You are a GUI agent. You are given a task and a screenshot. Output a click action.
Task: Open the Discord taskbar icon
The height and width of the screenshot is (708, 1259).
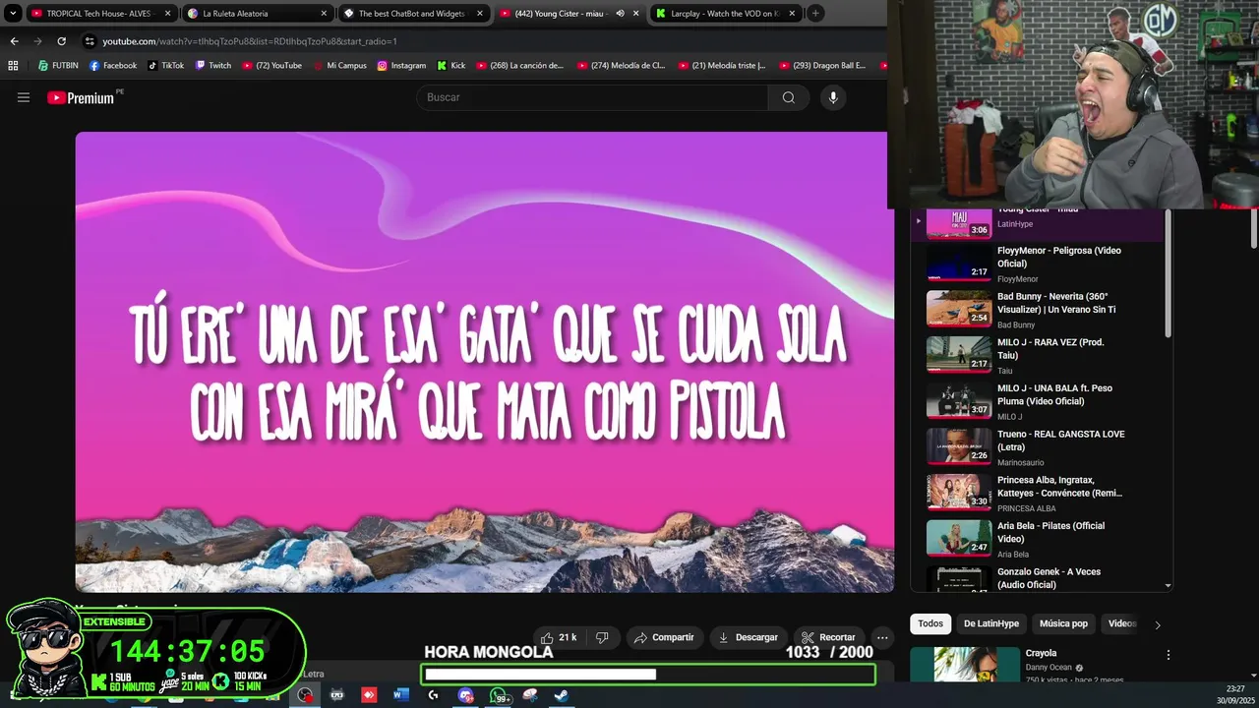click(465, 695)
